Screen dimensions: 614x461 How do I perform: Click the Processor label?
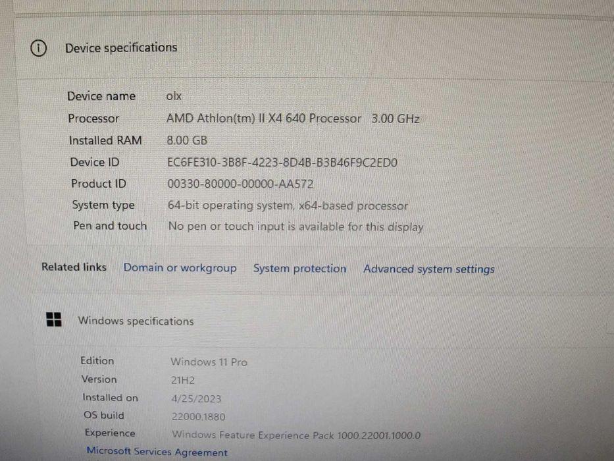click(93, 119)
